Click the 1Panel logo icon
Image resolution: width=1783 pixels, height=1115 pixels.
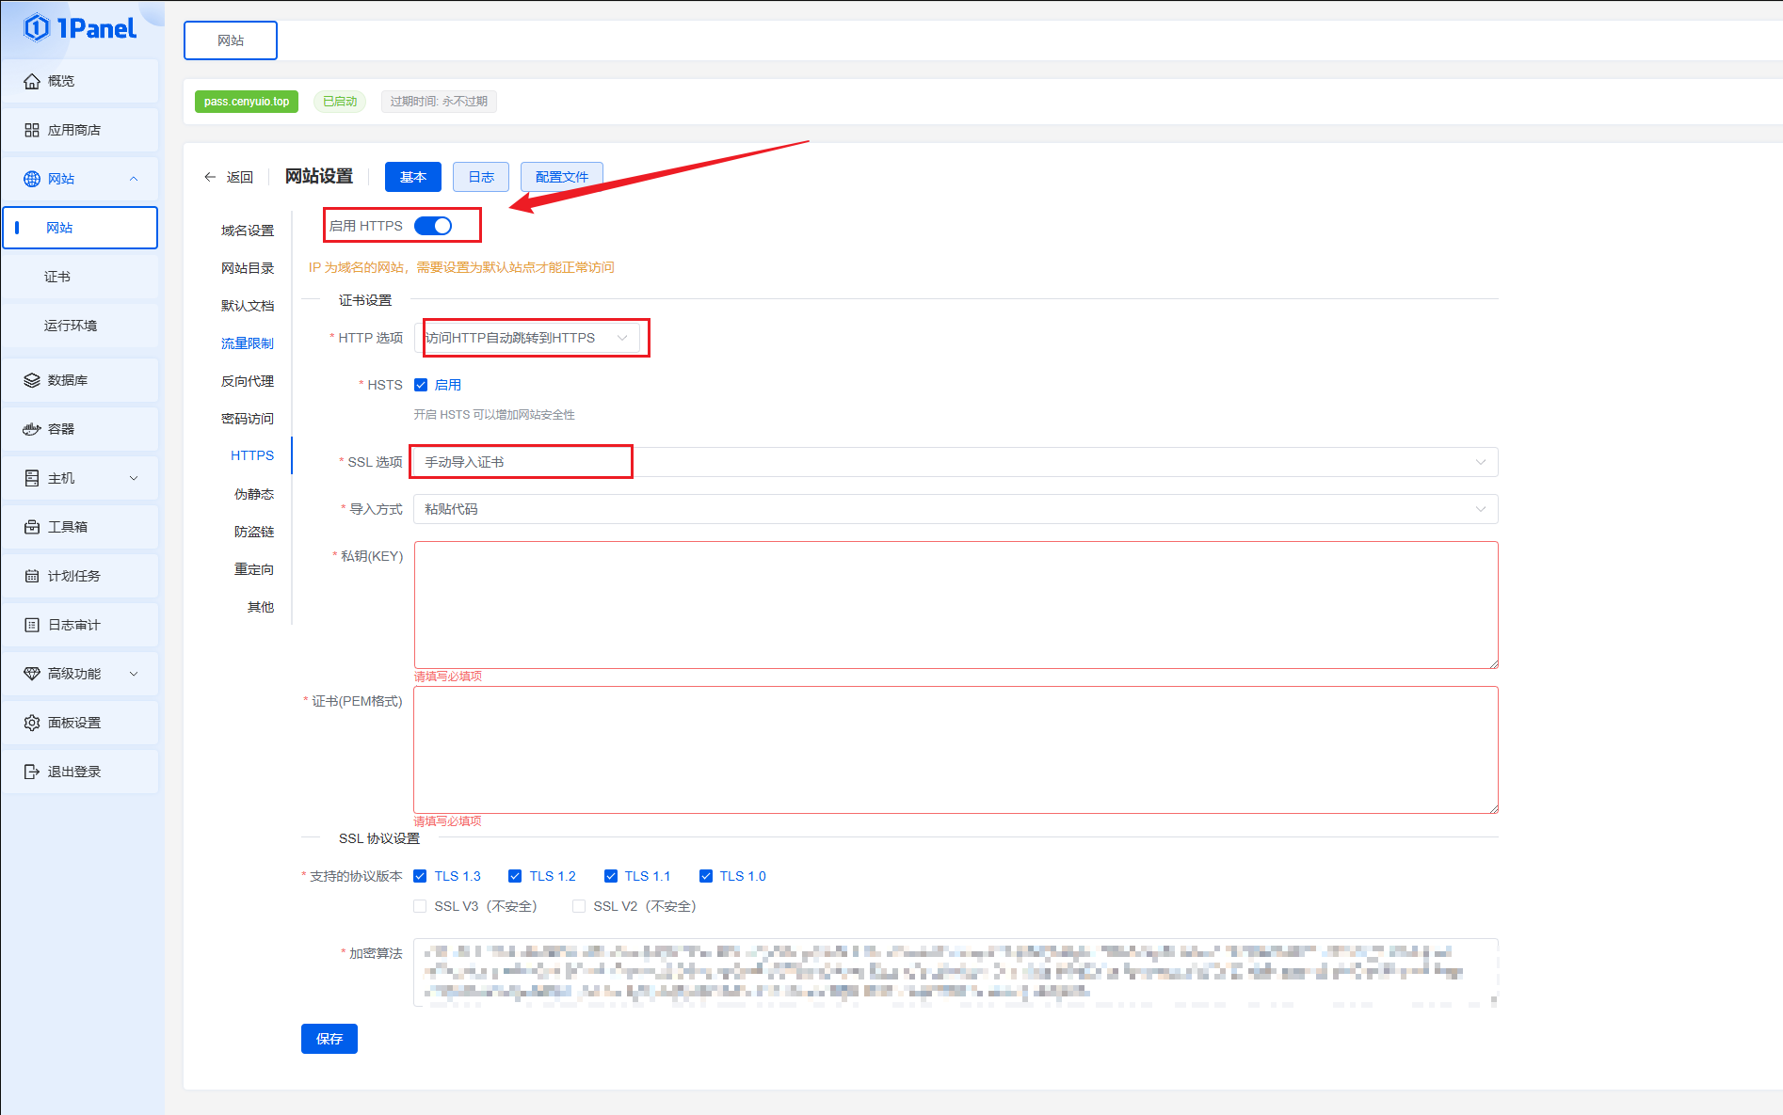click(37, 28)
